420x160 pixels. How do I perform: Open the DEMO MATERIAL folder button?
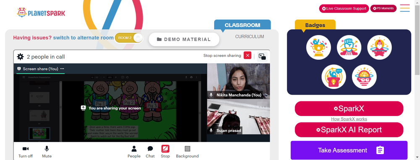pyautogui.click(x=184, y=39)
